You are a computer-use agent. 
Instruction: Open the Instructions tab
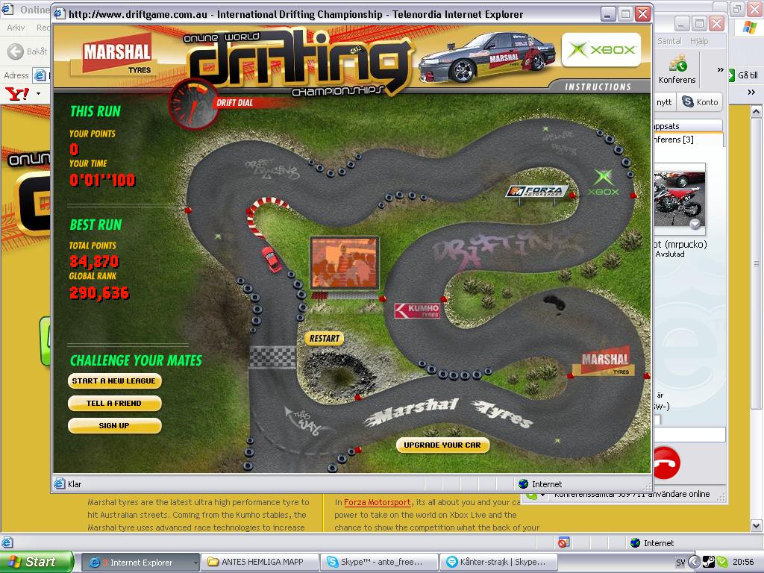coord(598,87)
